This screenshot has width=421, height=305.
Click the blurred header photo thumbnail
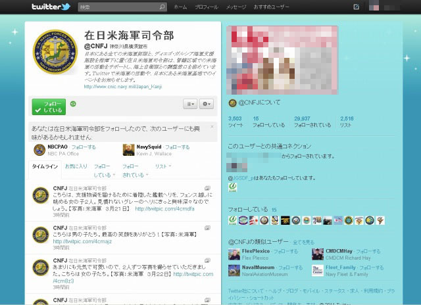pos(282,60)
